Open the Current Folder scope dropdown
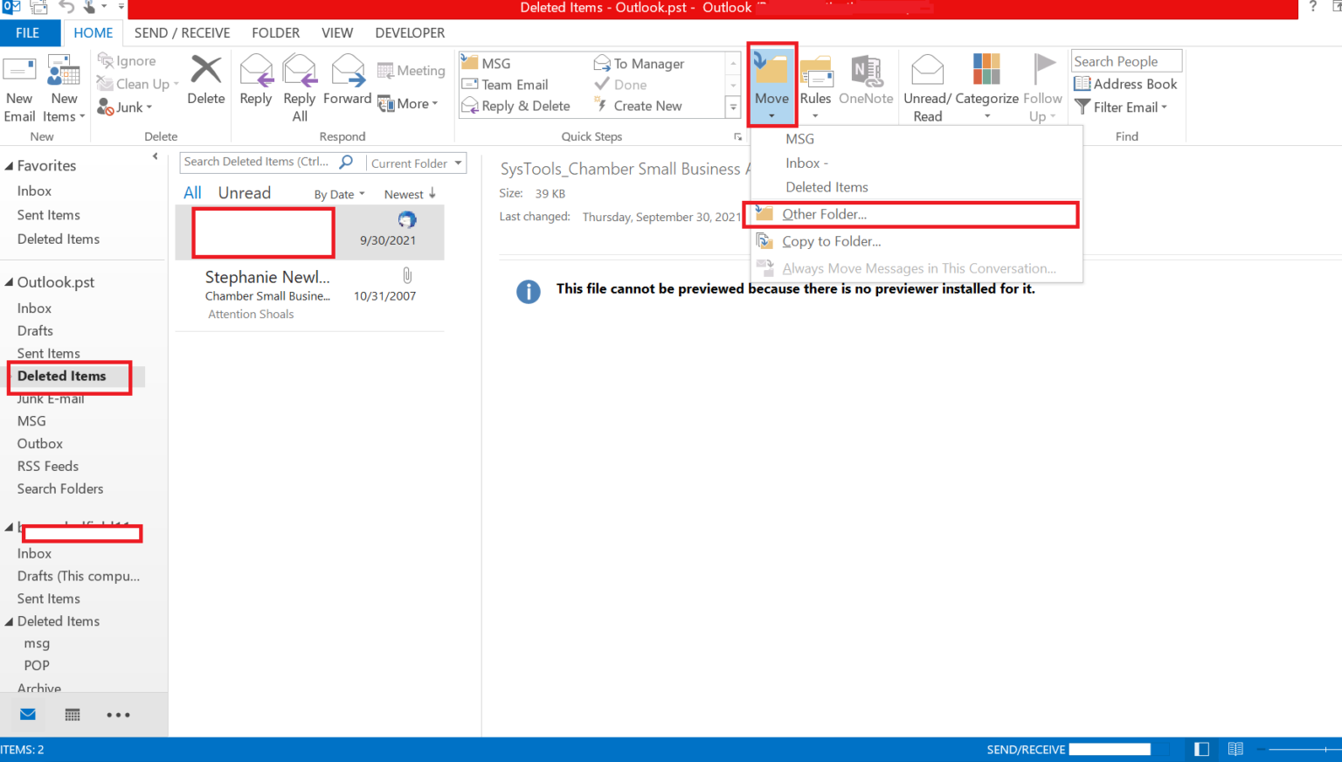Screen dimensions: 1342x762 pos(416,163)
